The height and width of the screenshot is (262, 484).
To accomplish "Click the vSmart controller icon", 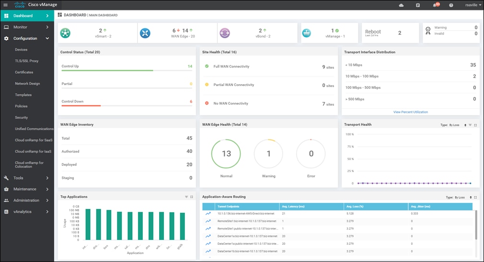I will (x=65, y=33).
